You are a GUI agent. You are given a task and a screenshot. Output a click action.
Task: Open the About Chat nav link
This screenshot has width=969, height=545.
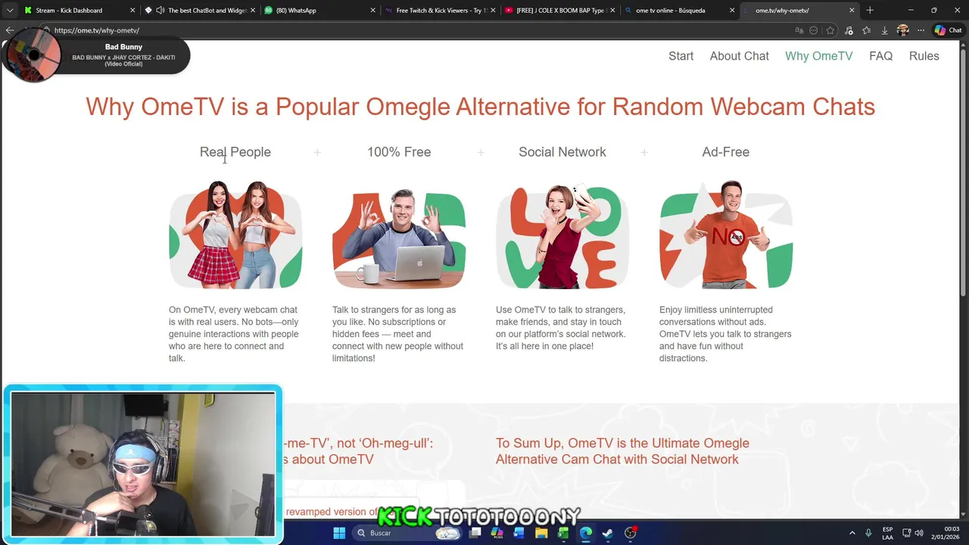739,56
